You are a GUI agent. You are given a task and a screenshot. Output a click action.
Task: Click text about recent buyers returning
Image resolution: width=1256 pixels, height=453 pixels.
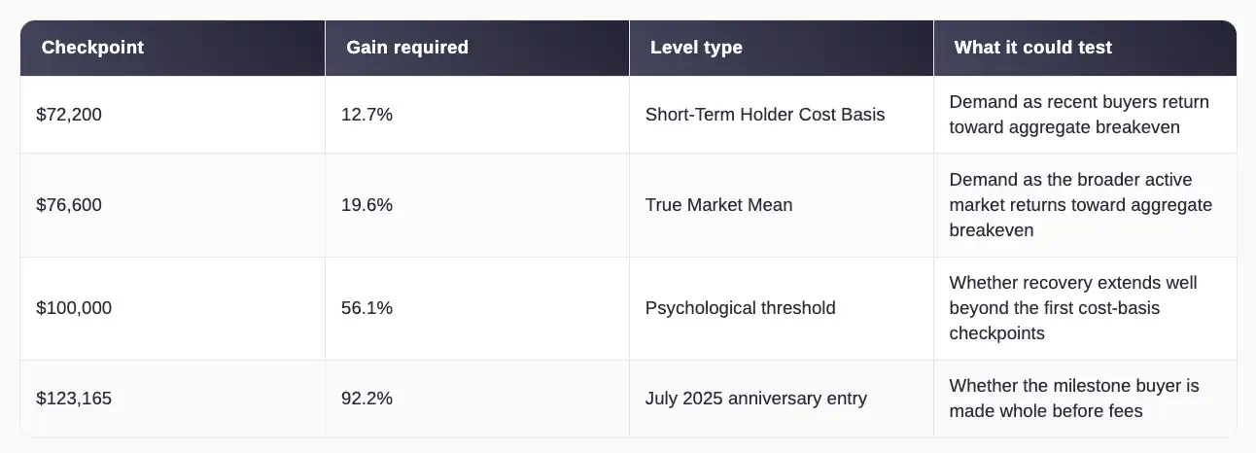[x=1079, y=115]
